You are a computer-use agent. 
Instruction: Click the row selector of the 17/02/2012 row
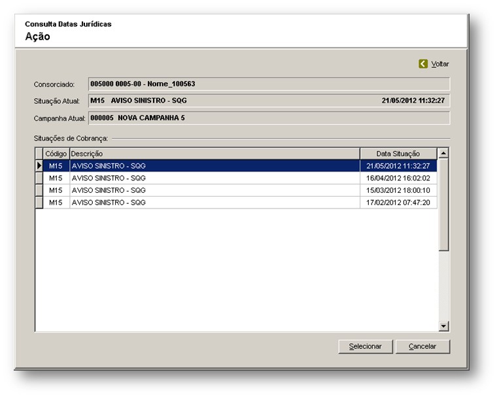[x=39, y=203]
